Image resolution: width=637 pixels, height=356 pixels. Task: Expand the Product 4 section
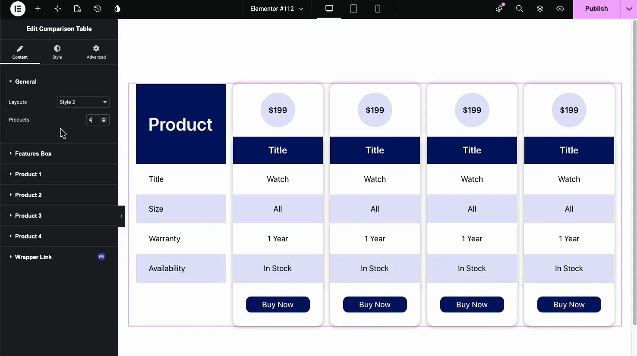(59, 236)
